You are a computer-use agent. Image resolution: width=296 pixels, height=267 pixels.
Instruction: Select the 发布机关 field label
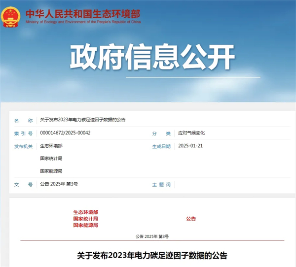[23, 146]
